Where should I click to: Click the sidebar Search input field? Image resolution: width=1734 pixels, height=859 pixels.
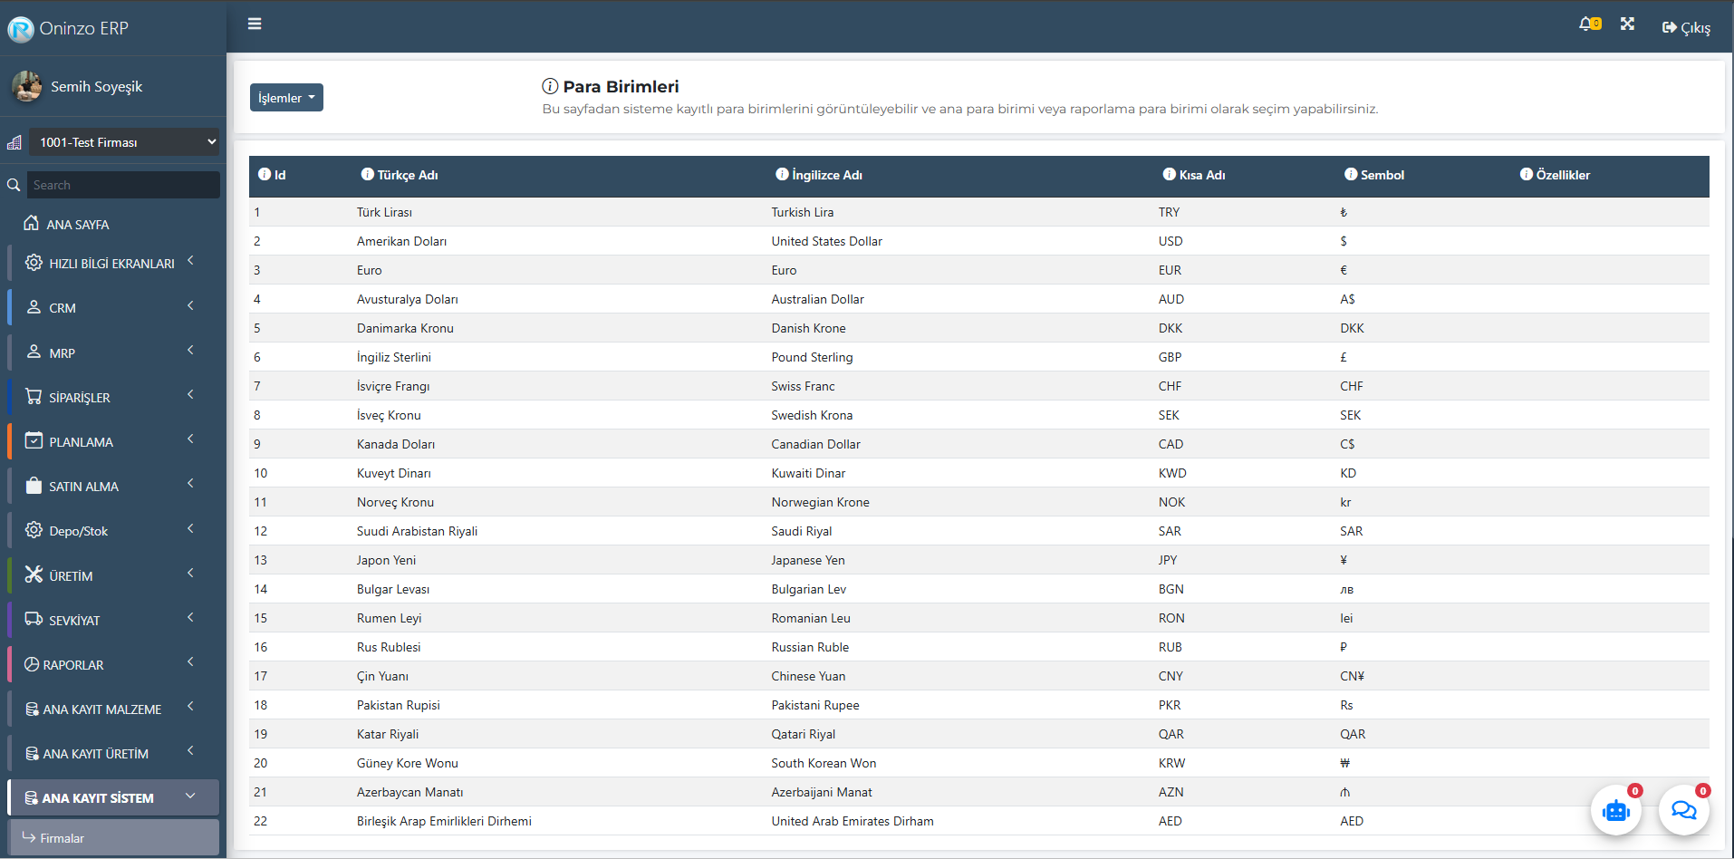123,185
